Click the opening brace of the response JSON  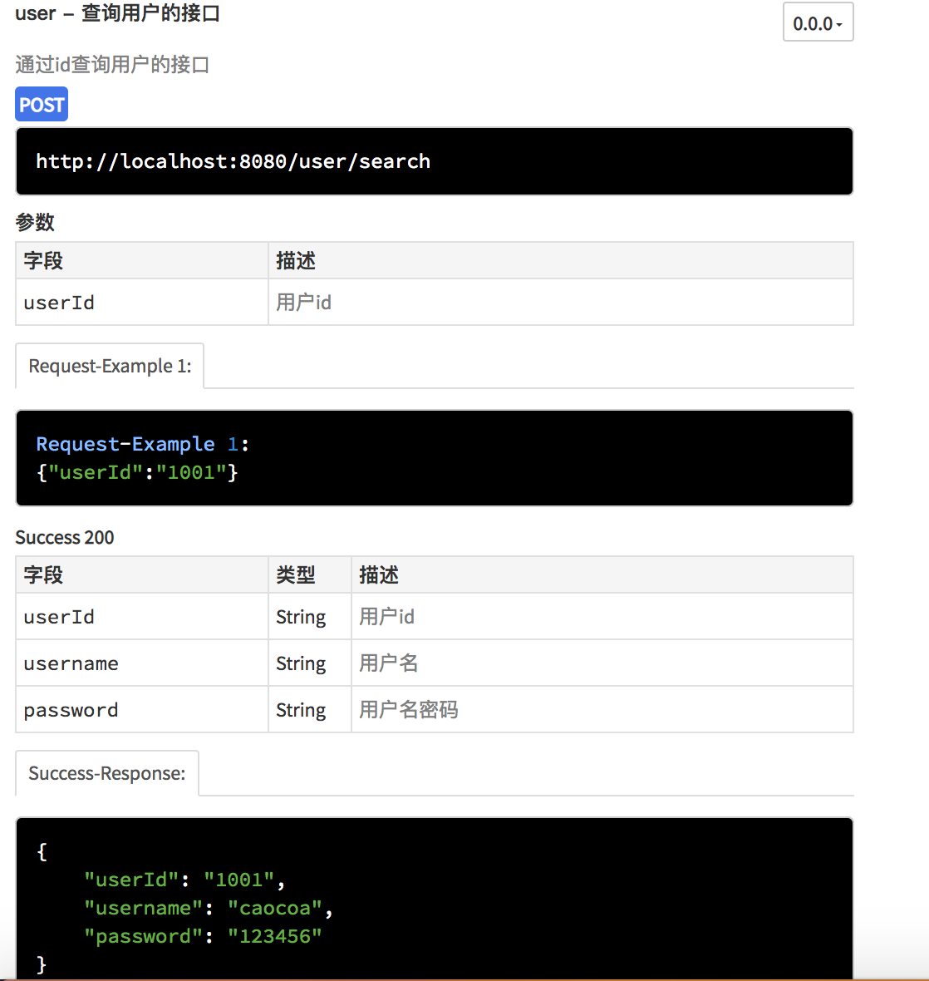tap(42, 852)
